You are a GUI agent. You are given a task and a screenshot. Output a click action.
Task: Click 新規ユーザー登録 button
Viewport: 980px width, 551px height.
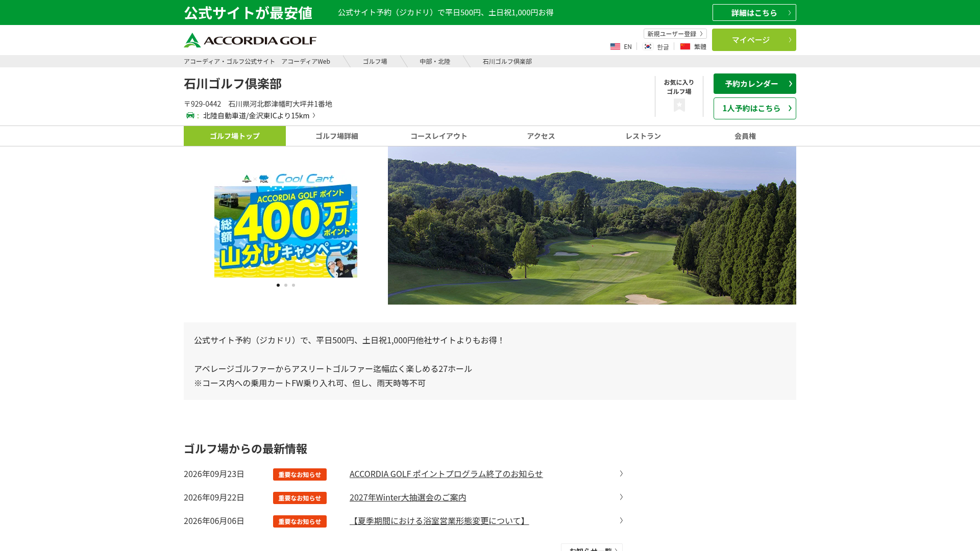[x=675, y=34]
